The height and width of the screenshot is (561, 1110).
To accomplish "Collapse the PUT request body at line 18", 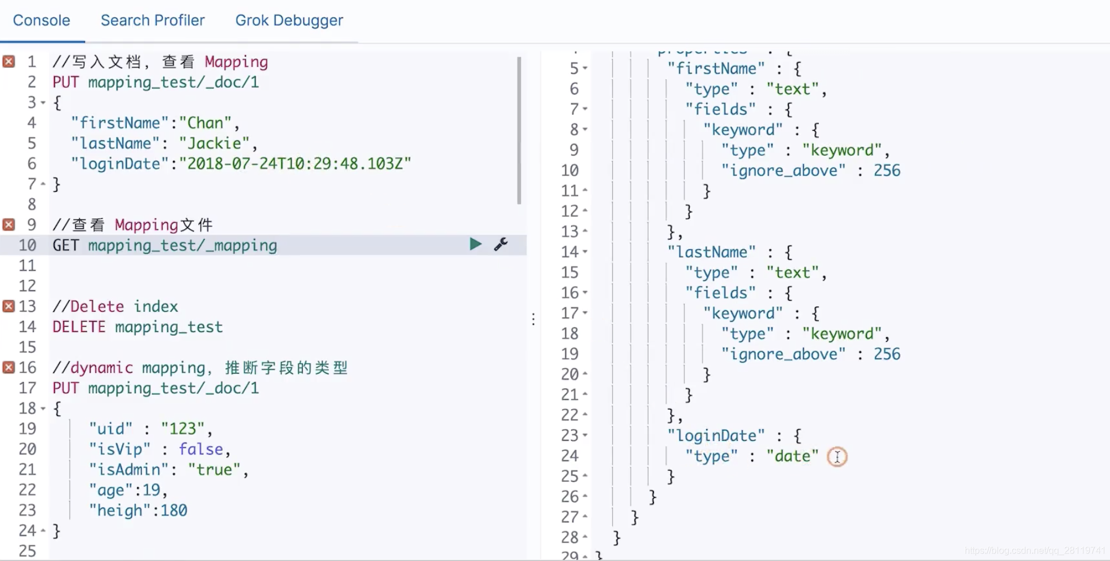I will [x=42, y=408].
